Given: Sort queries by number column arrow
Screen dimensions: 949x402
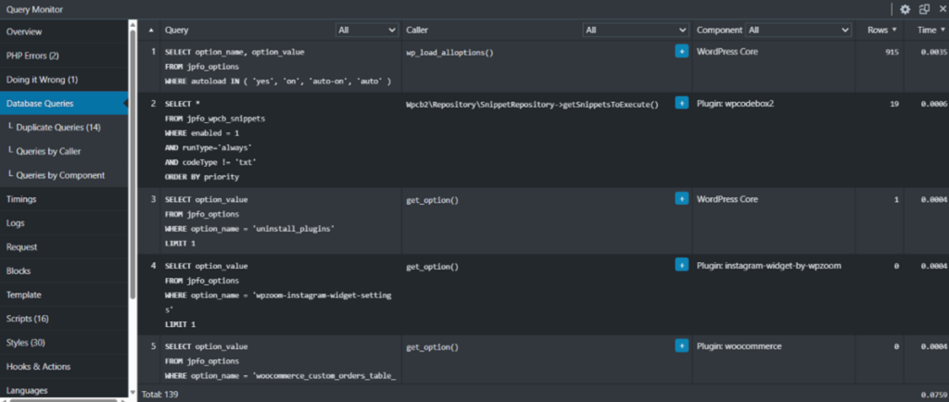Looking at the screenshot, I should (151, 31).
